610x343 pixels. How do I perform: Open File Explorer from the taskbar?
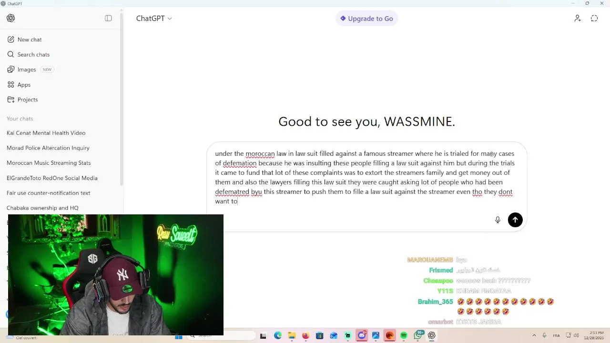click(292, 336)
